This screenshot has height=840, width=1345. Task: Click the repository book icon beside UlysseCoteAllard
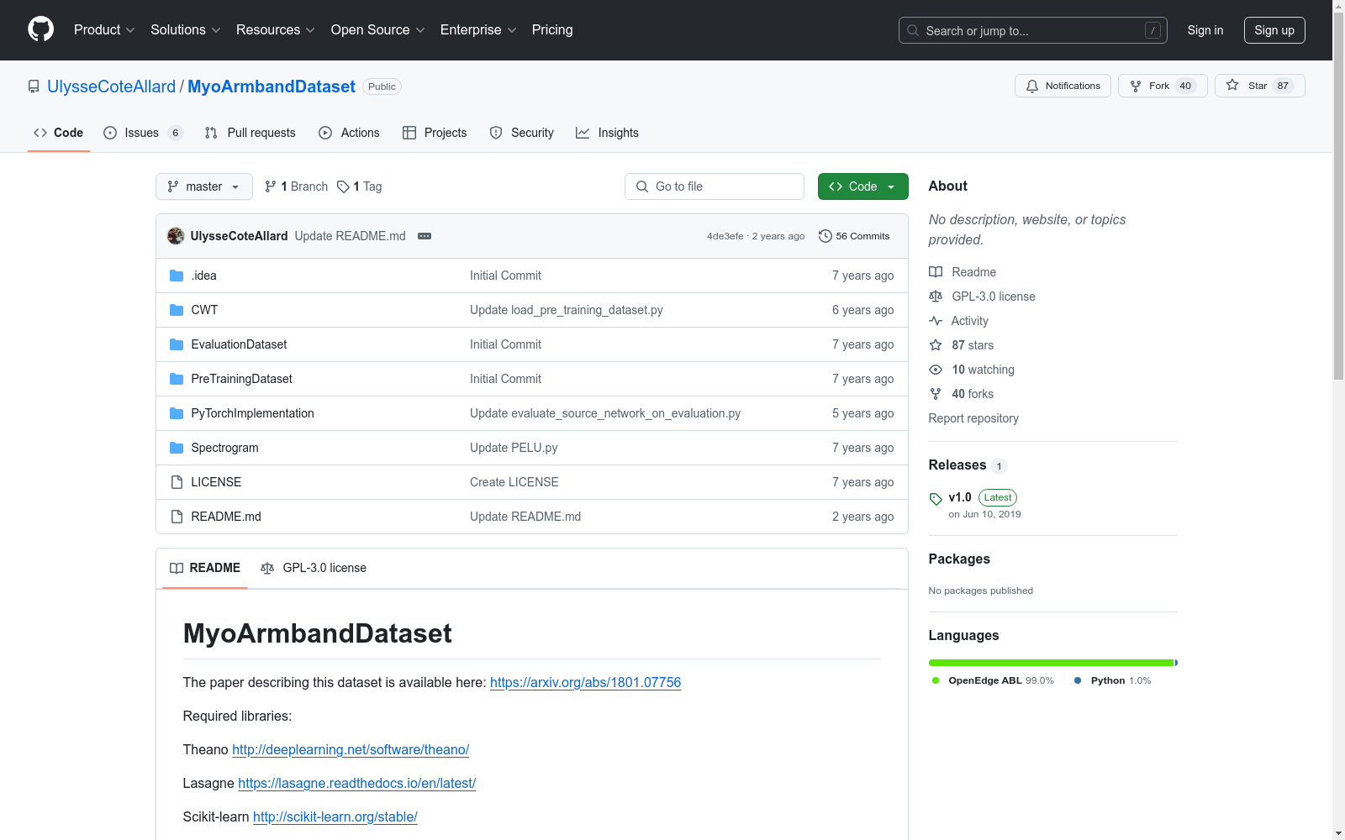point(34,87)
